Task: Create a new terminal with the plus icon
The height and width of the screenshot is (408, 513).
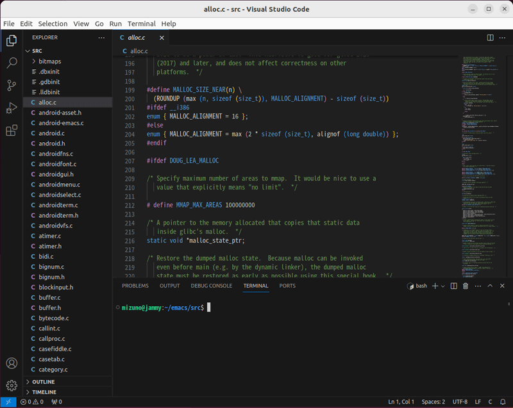Action: tap(435, 286)
